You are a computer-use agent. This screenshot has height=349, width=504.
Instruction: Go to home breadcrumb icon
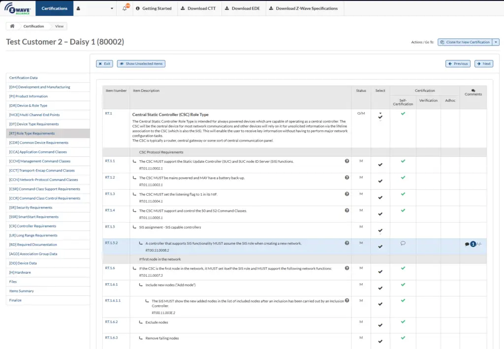click(12, 26)
